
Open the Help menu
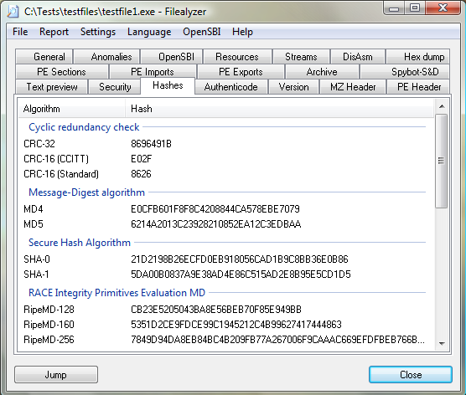(x=242, y=32)
